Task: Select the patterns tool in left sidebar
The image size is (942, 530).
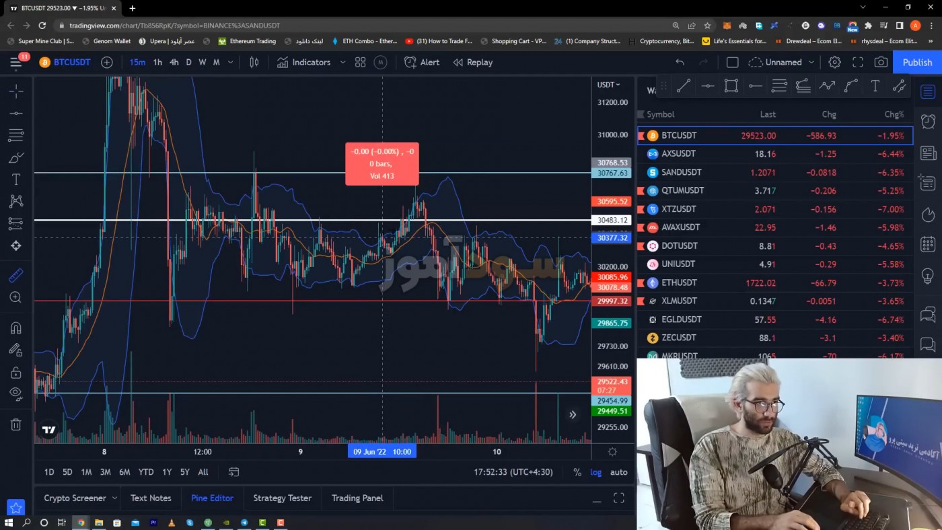Action: pos(16,201)
